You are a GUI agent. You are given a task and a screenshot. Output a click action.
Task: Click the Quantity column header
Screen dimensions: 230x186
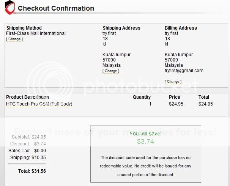[x=142, y=97]
